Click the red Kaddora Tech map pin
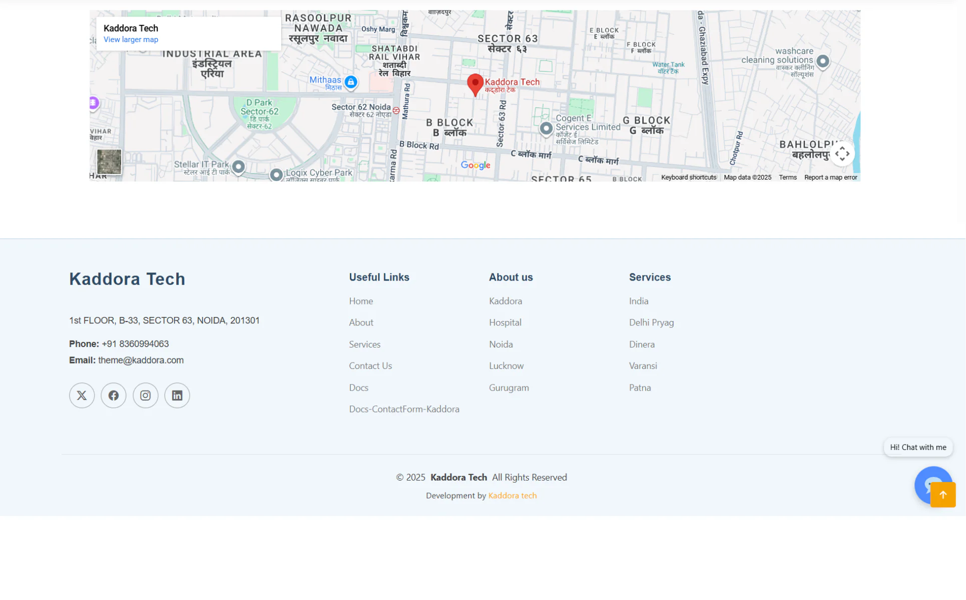The width and height of the screenshot is (966, 600). click(x=475, y=84)
